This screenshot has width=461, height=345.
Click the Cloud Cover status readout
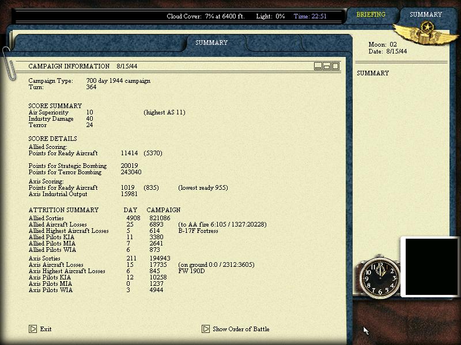206,16
